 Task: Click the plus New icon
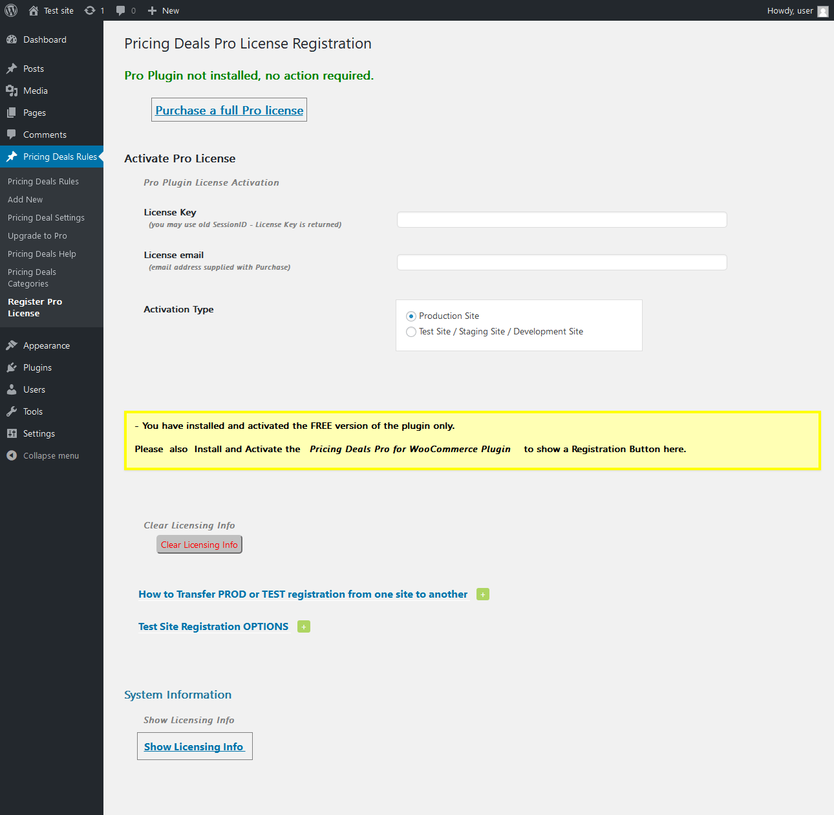(152, 10)
